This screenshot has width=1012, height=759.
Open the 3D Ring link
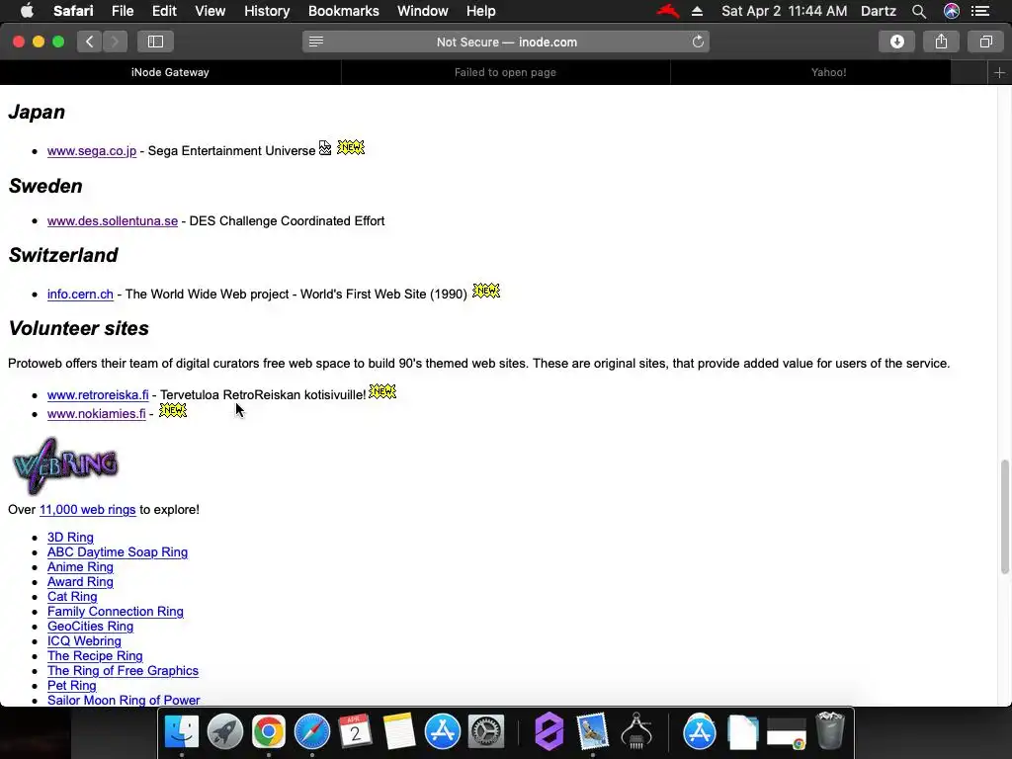(70, 538)
